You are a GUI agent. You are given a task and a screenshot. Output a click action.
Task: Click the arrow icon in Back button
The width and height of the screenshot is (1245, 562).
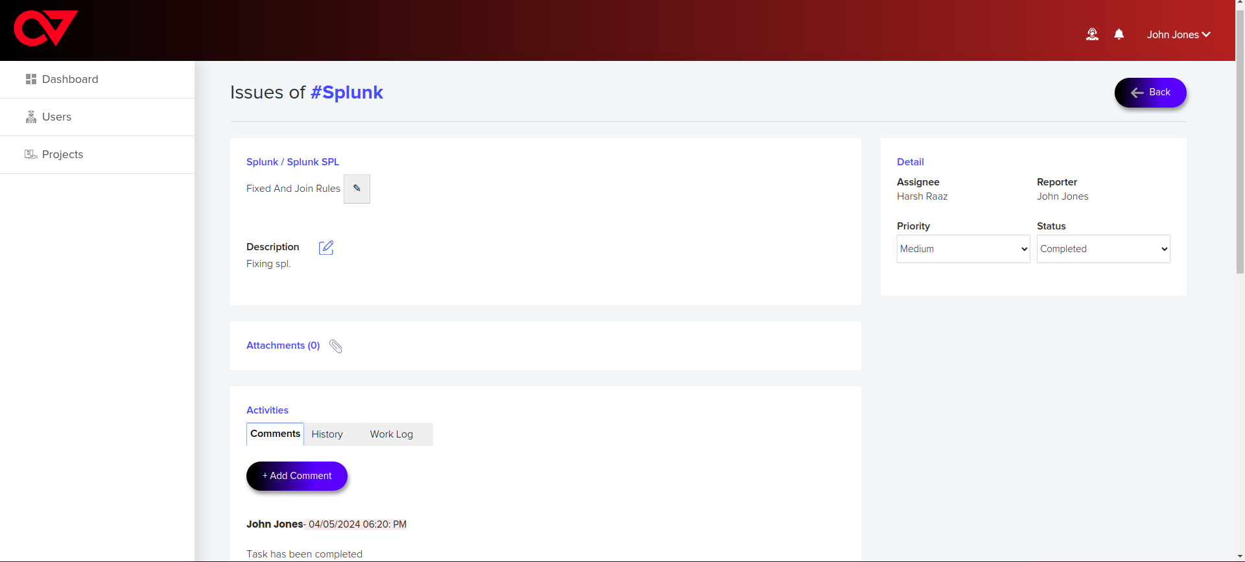click(x=1137, y=93)
